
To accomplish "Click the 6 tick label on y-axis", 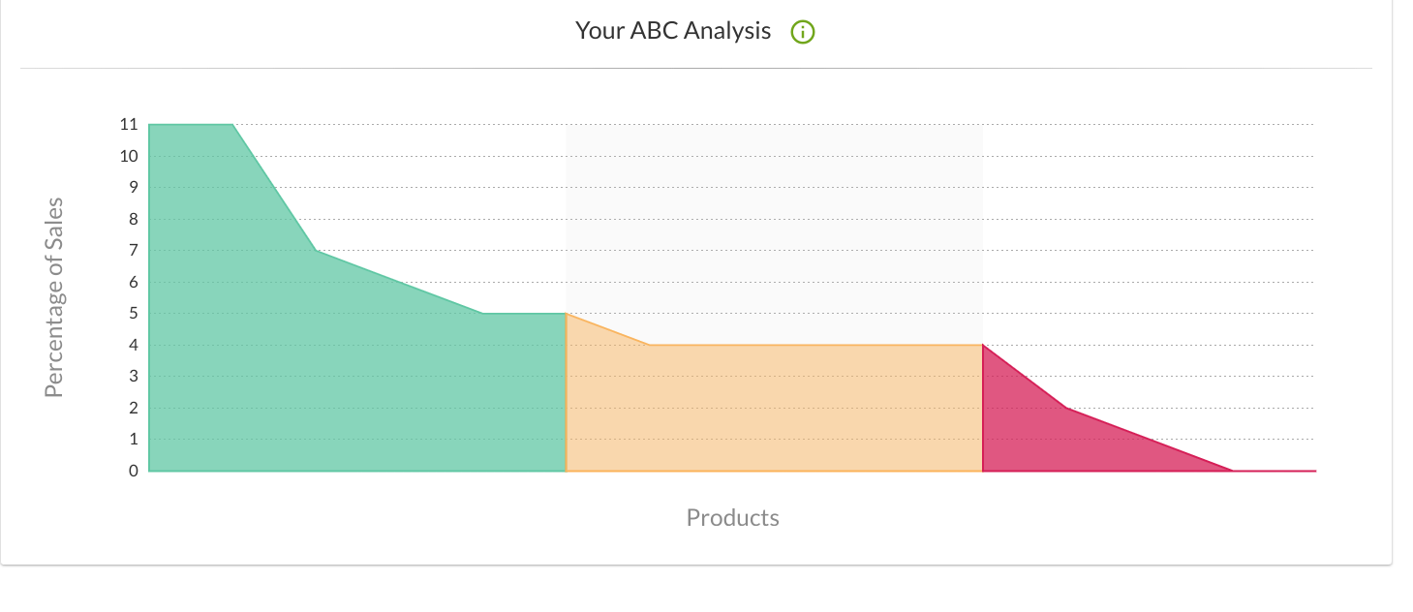I will click(133, 282).
